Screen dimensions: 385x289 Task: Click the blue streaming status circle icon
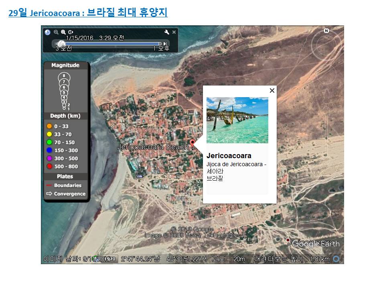pyautogui.click(x=336, y=259)
